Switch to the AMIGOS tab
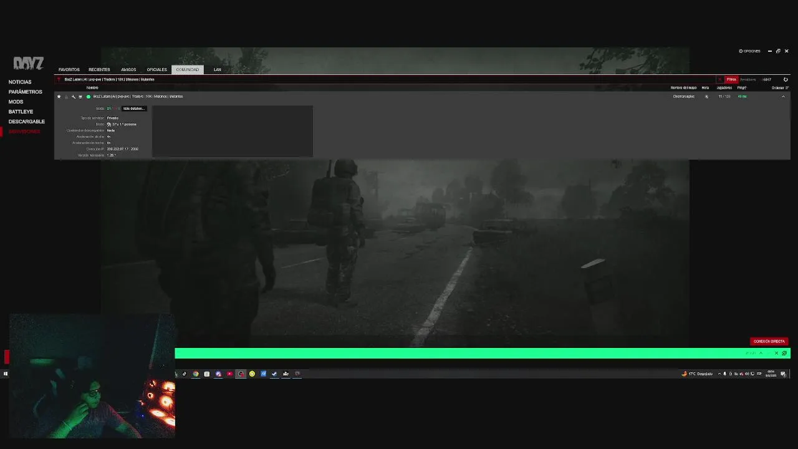 (128, 70)
